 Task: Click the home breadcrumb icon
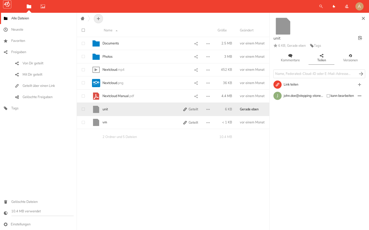[83, 18]
